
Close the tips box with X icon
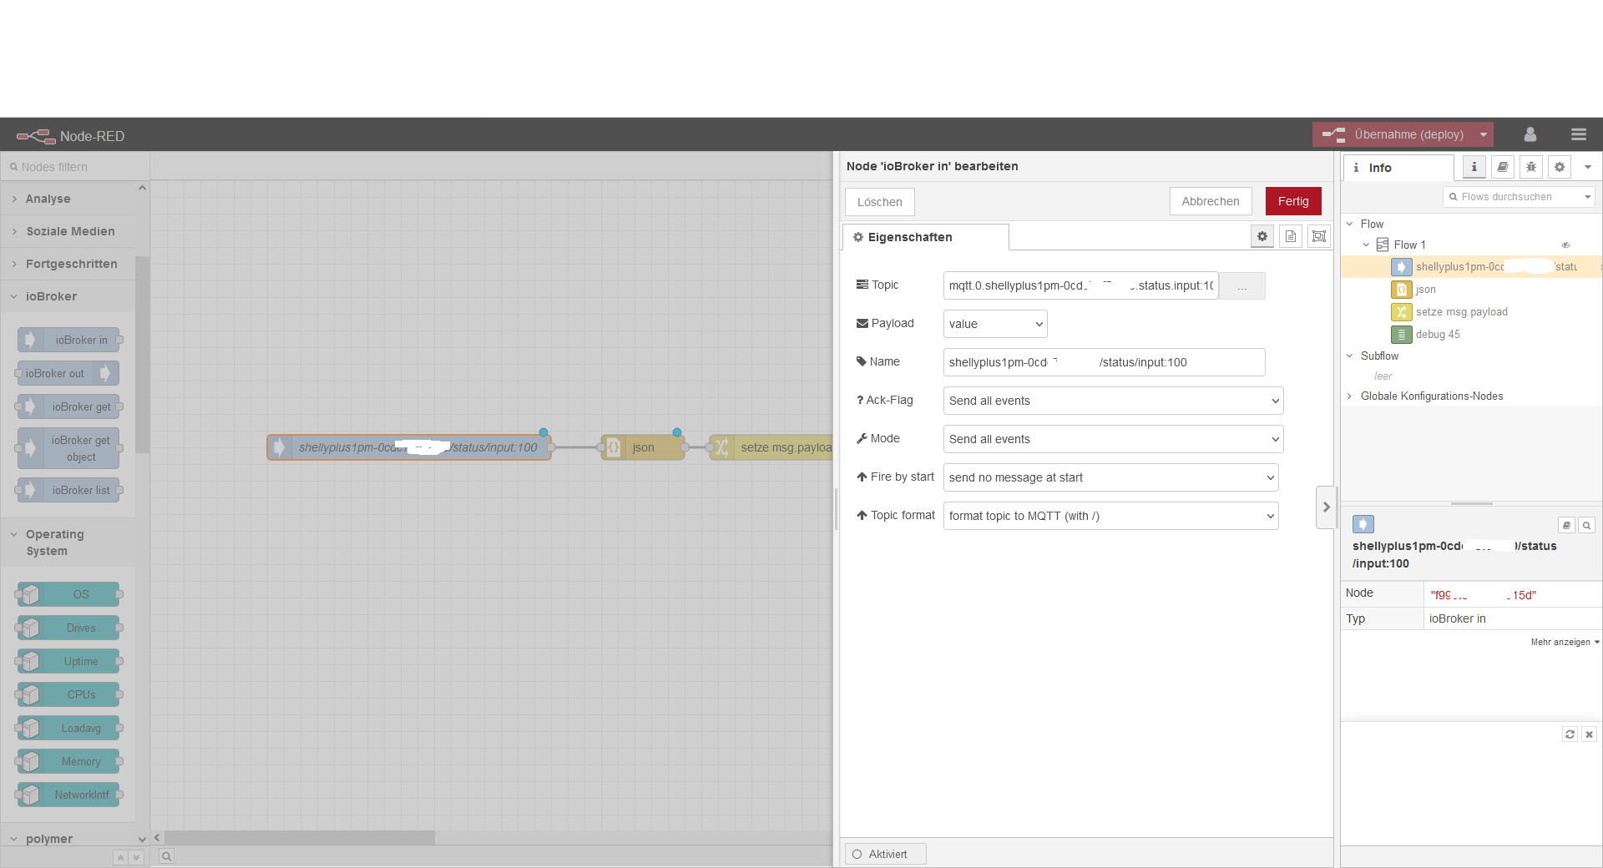point(1589,734)
